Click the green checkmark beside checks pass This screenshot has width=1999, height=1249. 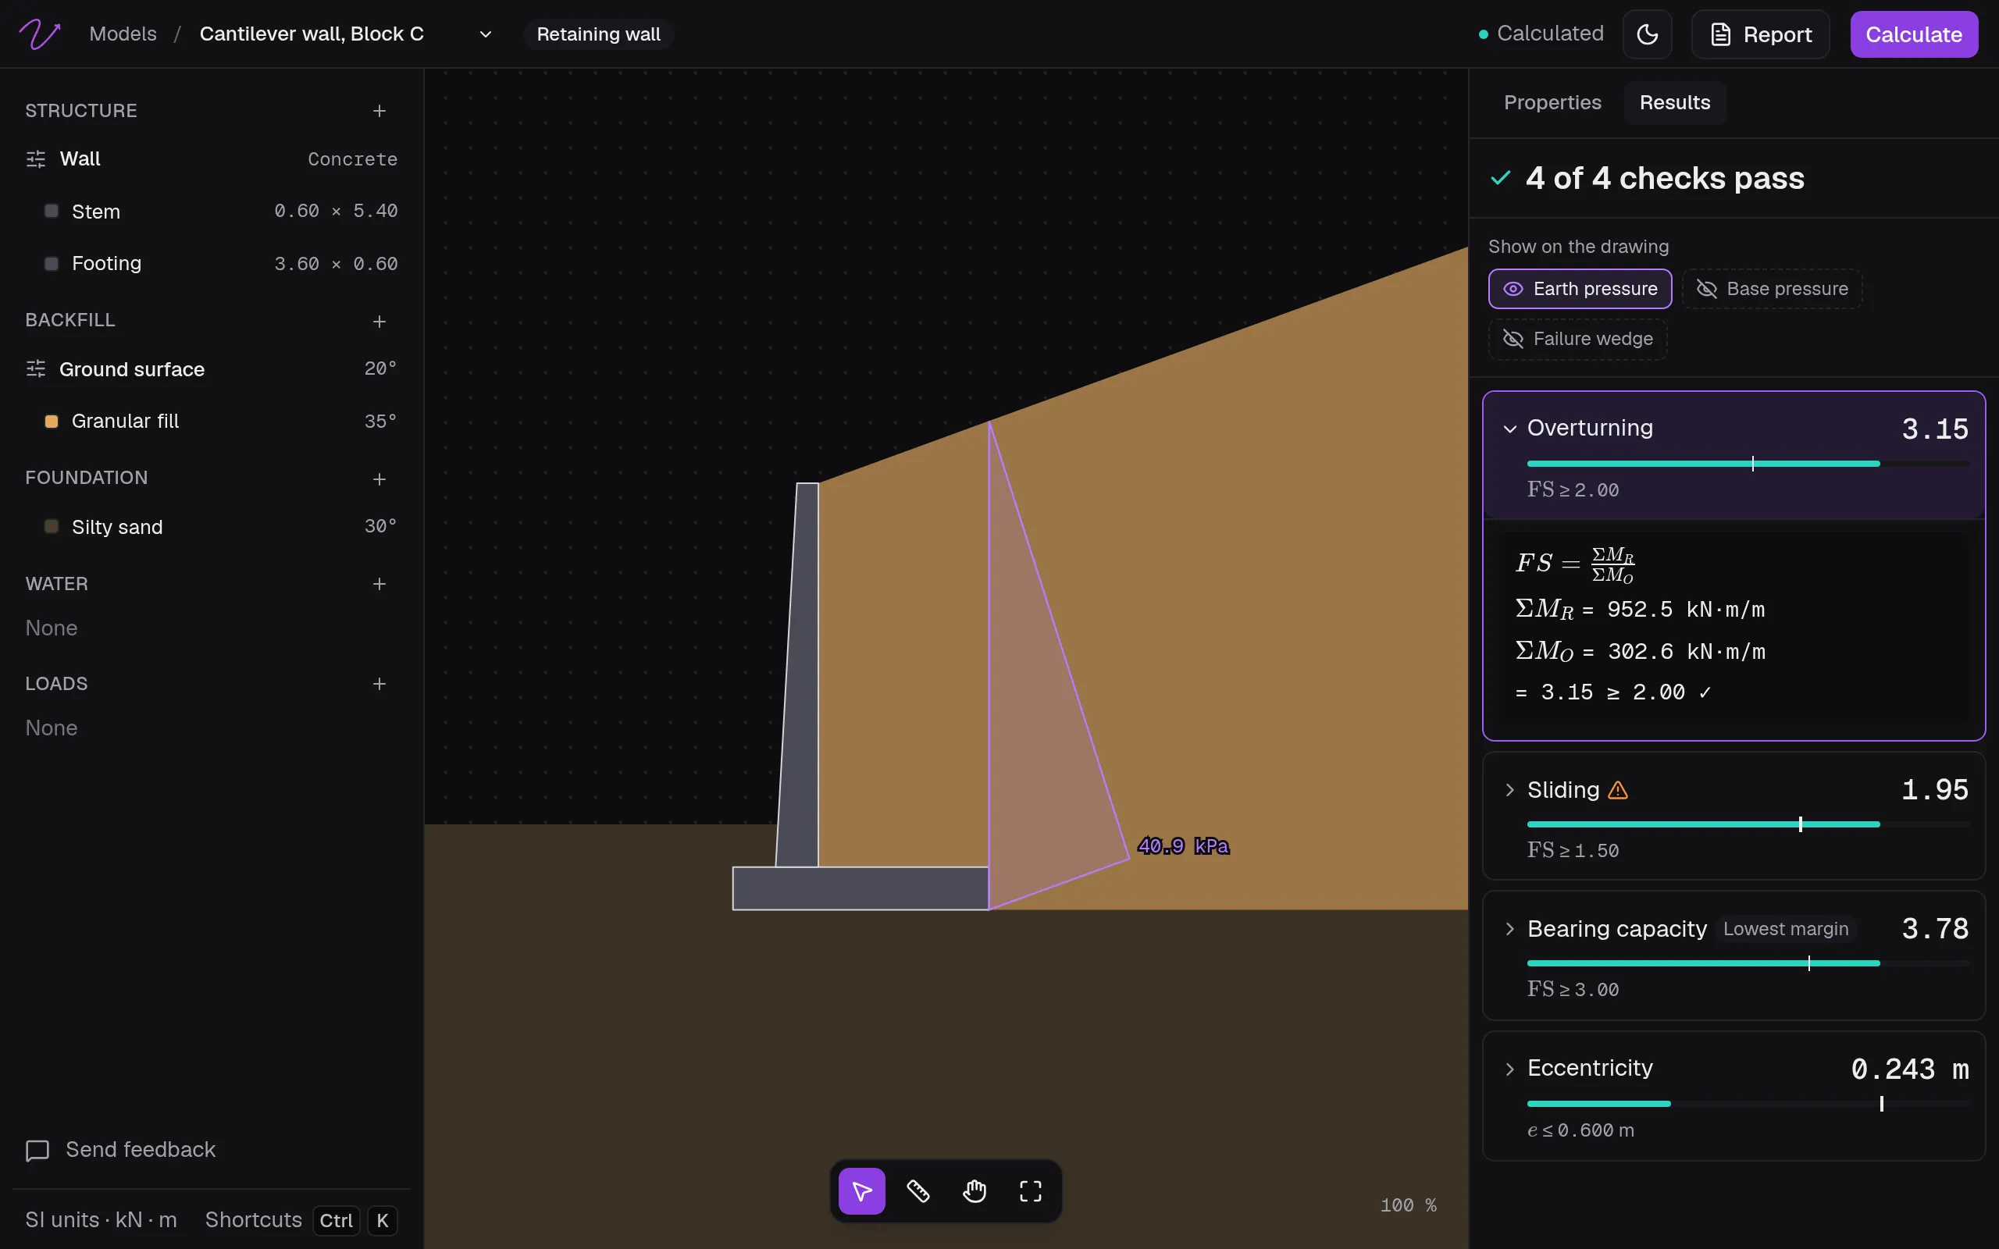coord(1500,178)
